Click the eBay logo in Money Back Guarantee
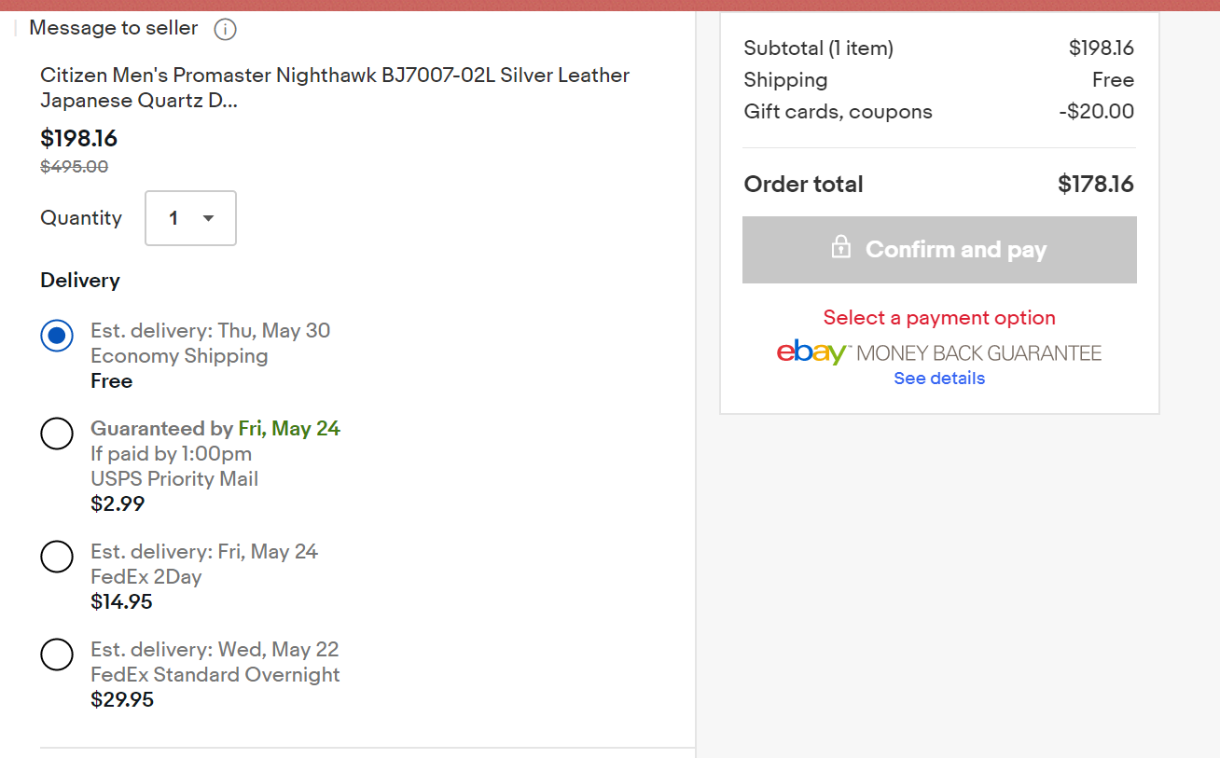The height and width of the screenshot is (758, 1220). point(811,353)
